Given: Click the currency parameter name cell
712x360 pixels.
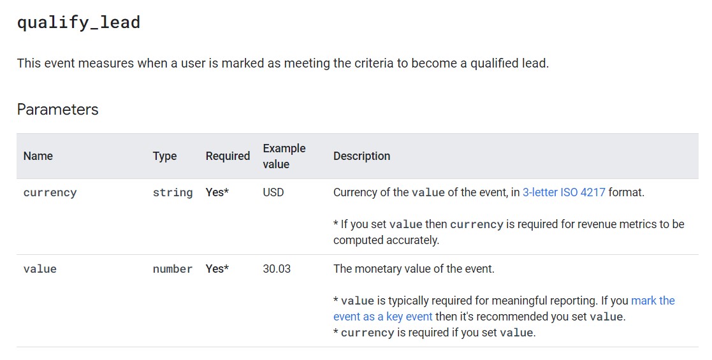Looking at the screenshot, I should [x=50, y=192].
